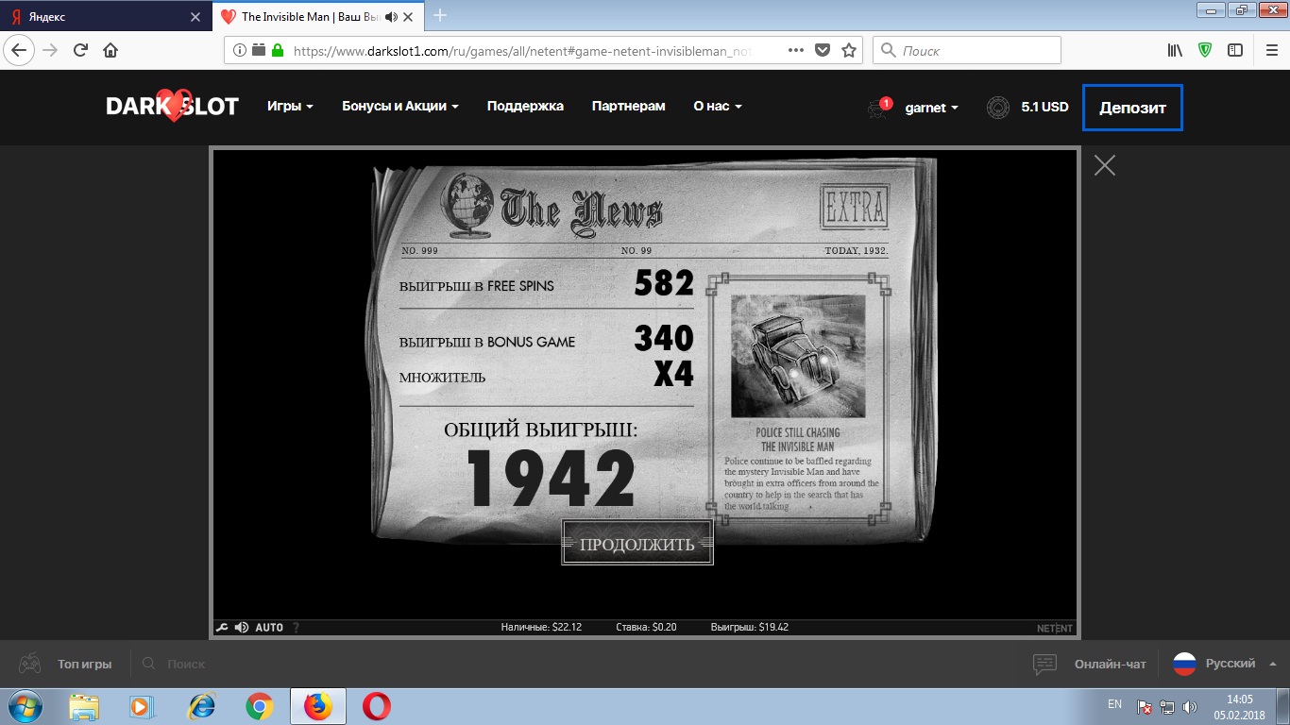Mute audio on The Invisible Man tab

[x=390, y=16]
